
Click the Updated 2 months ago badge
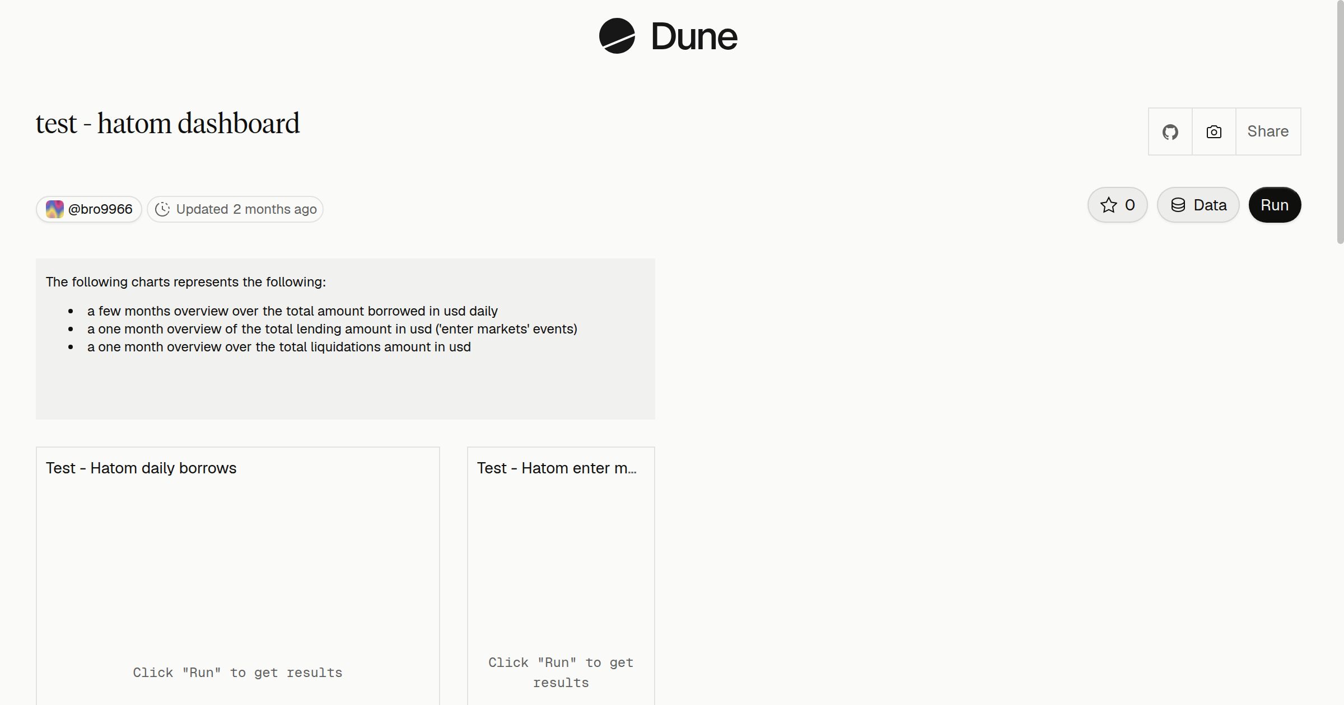pos(235,209)
